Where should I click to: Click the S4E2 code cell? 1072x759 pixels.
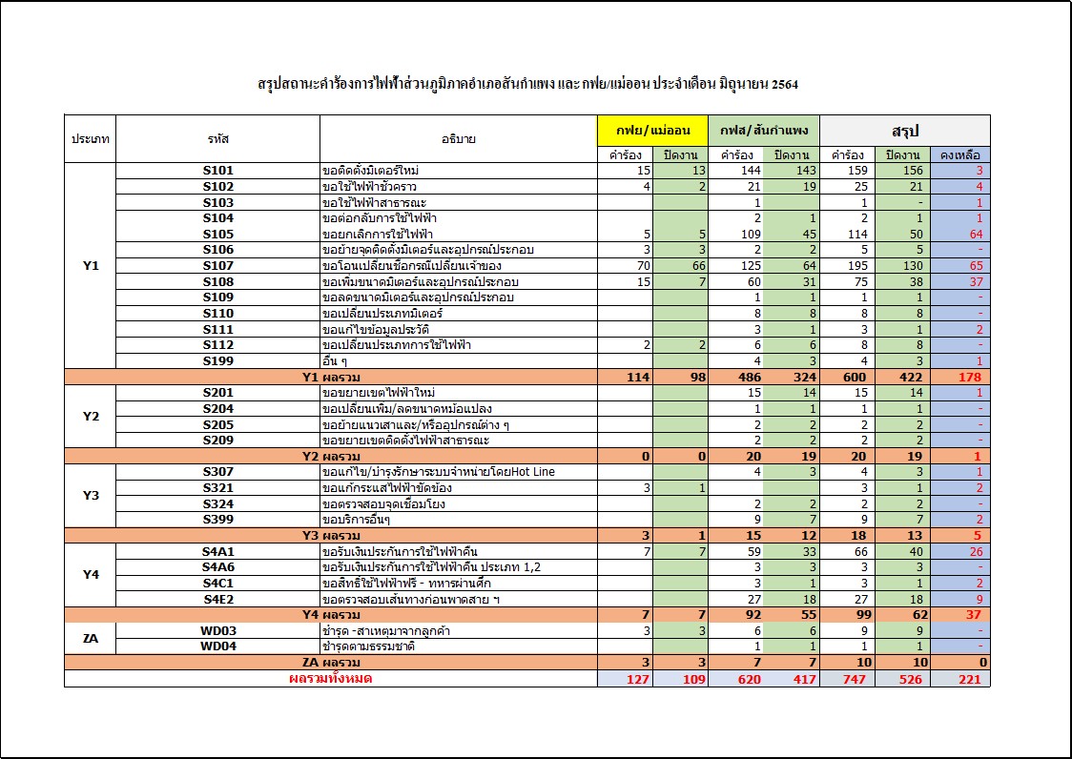tap(218, 599)
